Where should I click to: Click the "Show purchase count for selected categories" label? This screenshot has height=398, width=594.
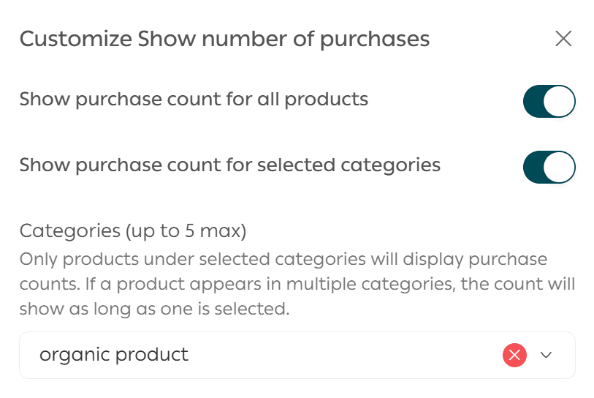tap(229, 165)
